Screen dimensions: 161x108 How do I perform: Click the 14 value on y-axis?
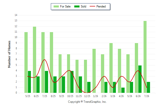tap(16, 15)
